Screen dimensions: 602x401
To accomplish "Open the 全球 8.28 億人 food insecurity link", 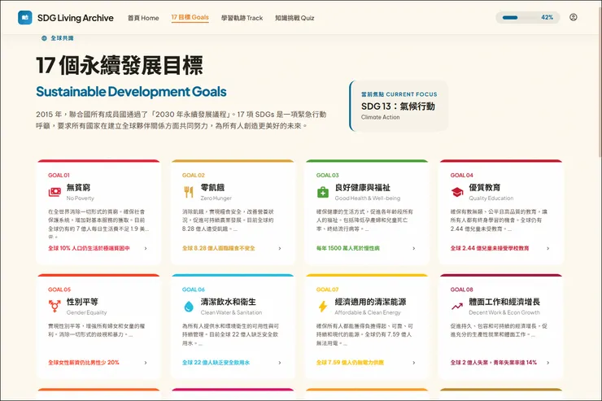I will pyautogui.click(x=219, y=248).
